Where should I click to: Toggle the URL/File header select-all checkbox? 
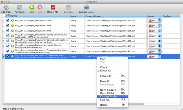(8, 16)
